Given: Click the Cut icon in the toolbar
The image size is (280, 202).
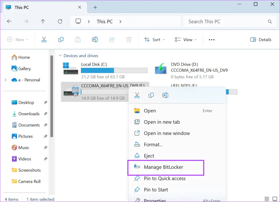Looking at the screenshot, I should coord(44,40).
